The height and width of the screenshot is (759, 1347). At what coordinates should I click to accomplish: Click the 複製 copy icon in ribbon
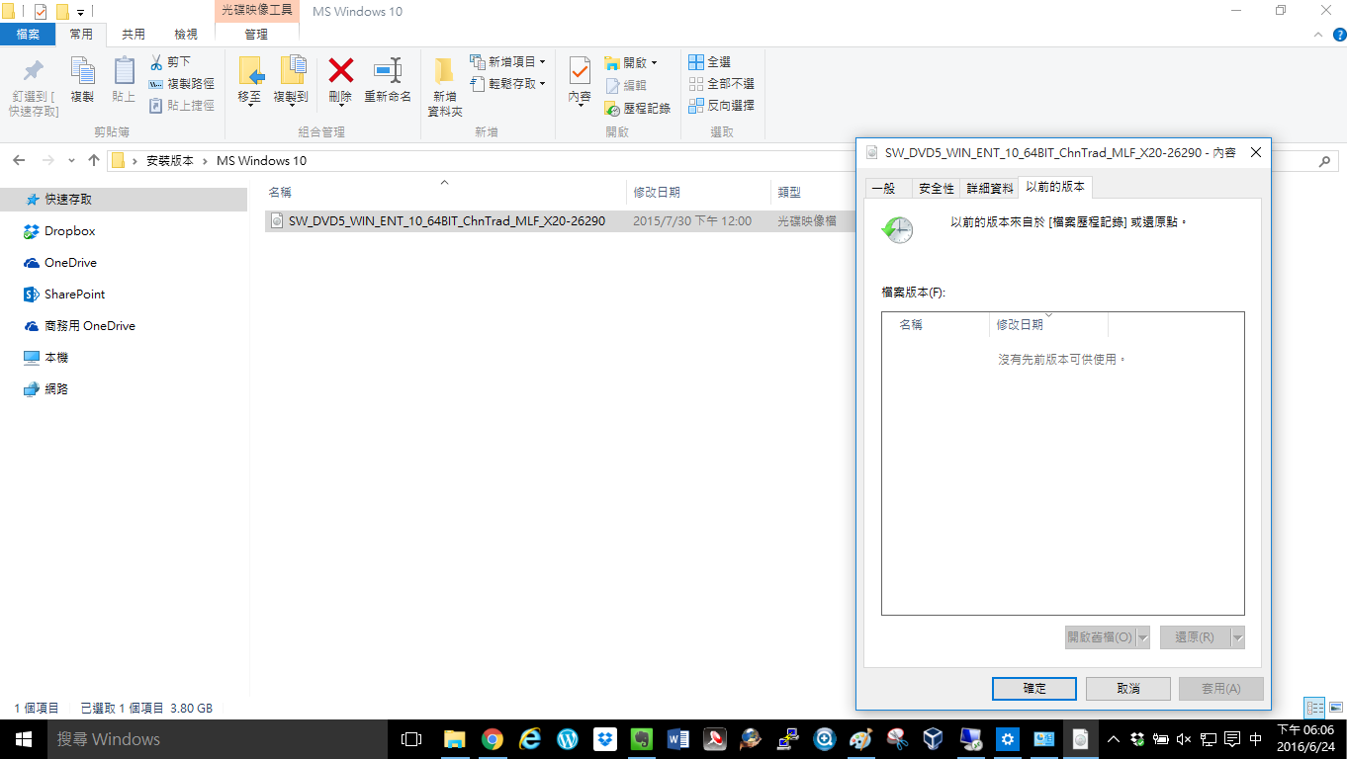pyautogui.click(x=82, y=71)
